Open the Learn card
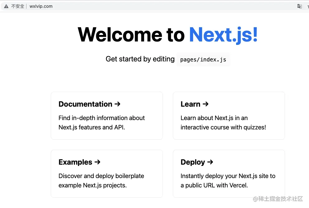This screenshot has width=309, height=208. tap(229, 116)
